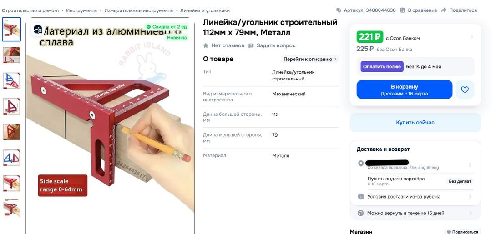Go to the Инструменты breadcrumb
Image resolution: width=496 pixels, height=234 pixels.
coord(81,10)
